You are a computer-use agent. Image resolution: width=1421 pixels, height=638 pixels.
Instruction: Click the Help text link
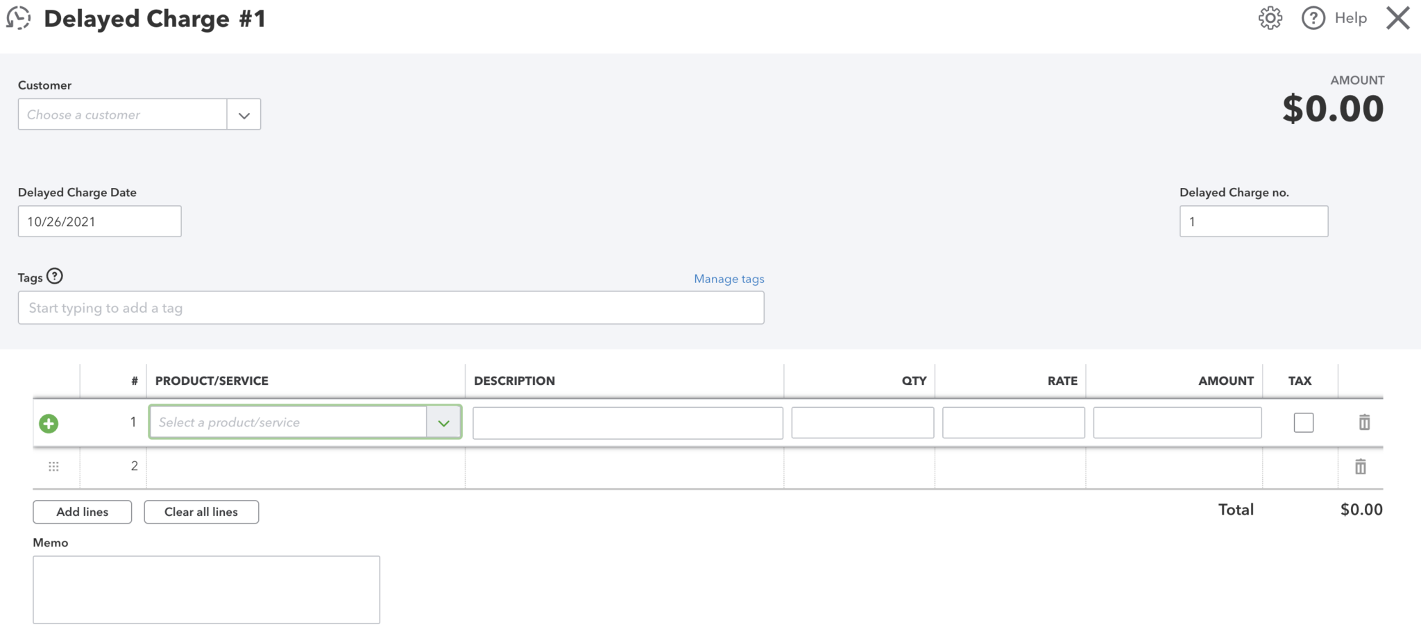[x=1350, y=18]
